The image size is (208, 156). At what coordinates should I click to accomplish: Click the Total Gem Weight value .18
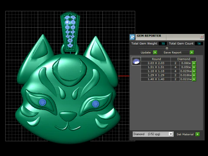[x=163, y=43]
